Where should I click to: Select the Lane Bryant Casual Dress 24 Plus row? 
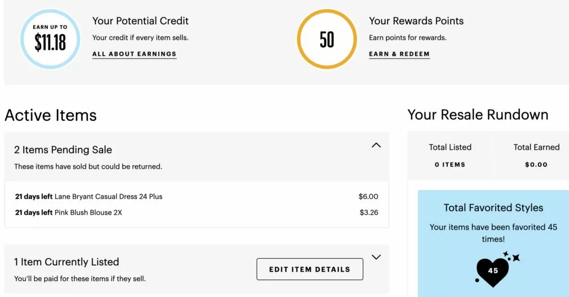pos(196,196)
